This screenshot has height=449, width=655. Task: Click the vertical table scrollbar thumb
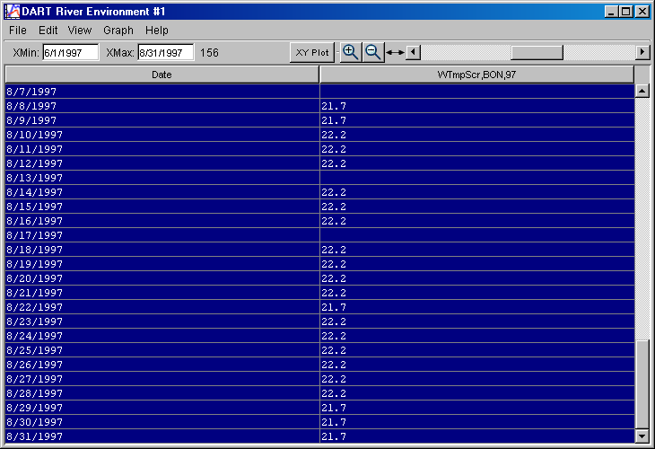click(642, 384)
